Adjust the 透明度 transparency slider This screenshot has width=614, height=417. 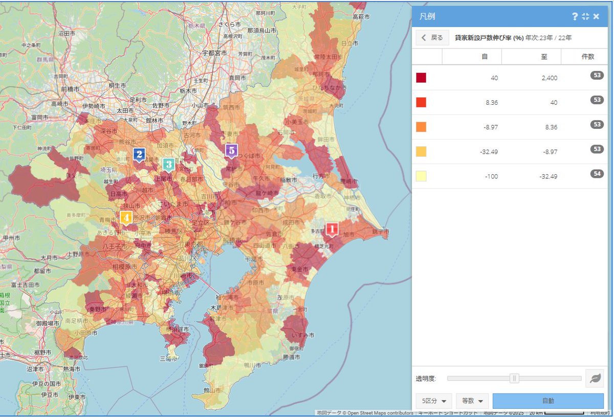[514, 378]
